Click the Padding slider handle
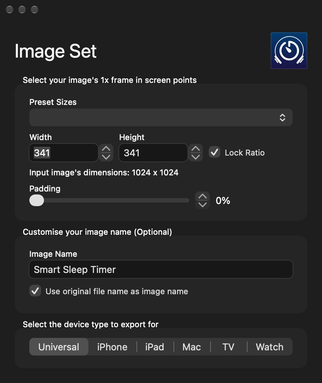The width and height of the screenshot is (322, 383). click(x=37, y=200)
